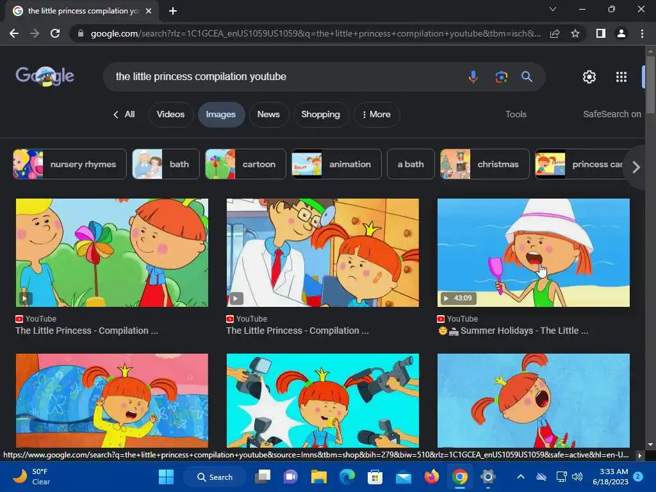The image size is (656, 492).
Task: Open the pinwheel princess thumbnail
Action: tap(111, 252)
